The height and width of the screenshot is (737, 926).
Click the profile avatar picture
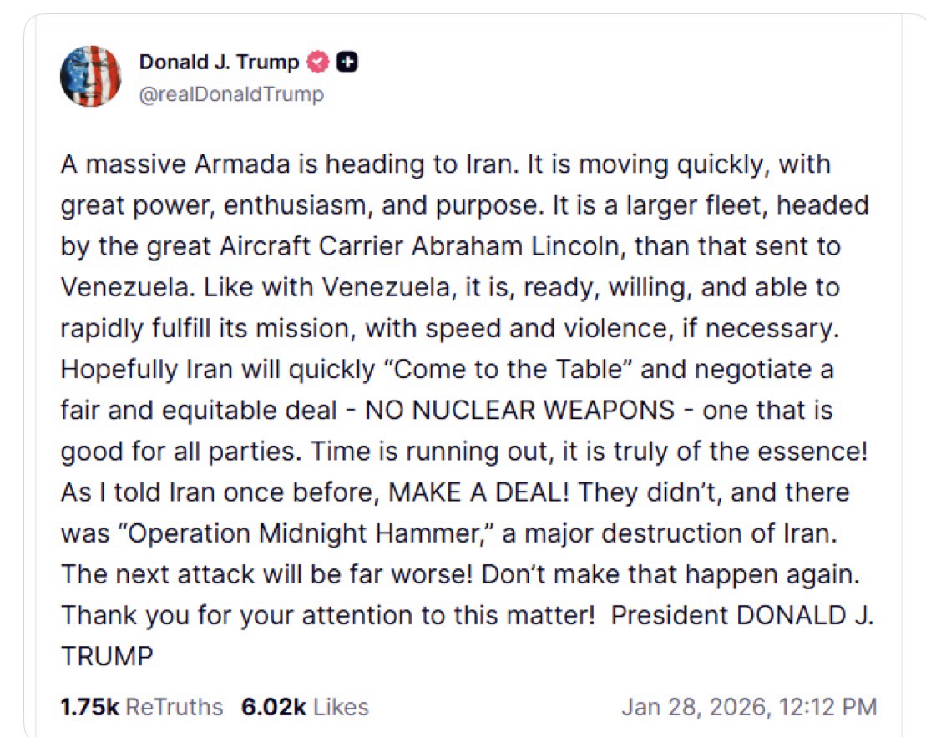90,76
